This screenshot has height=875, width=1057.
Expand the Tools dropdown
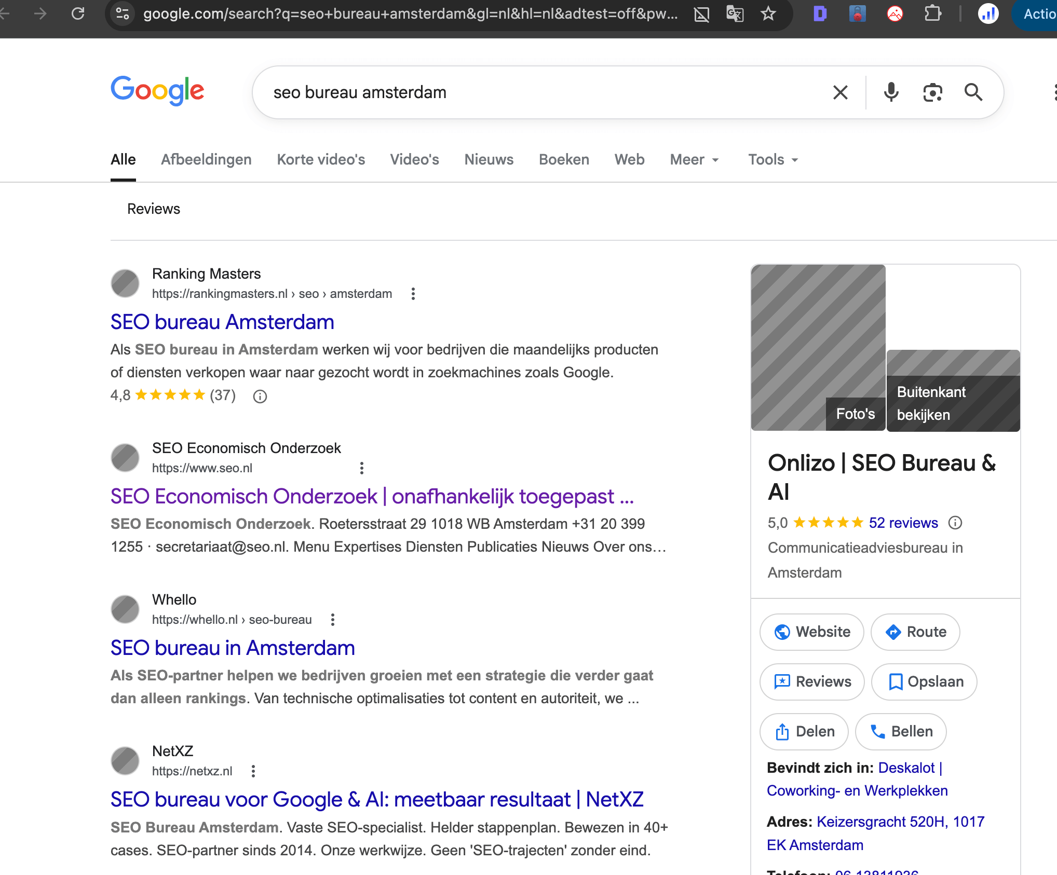point(774,160)
